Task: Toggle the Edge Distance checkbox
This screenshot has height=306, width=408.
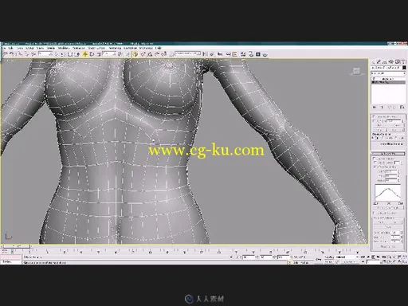Action: (375, 163)
